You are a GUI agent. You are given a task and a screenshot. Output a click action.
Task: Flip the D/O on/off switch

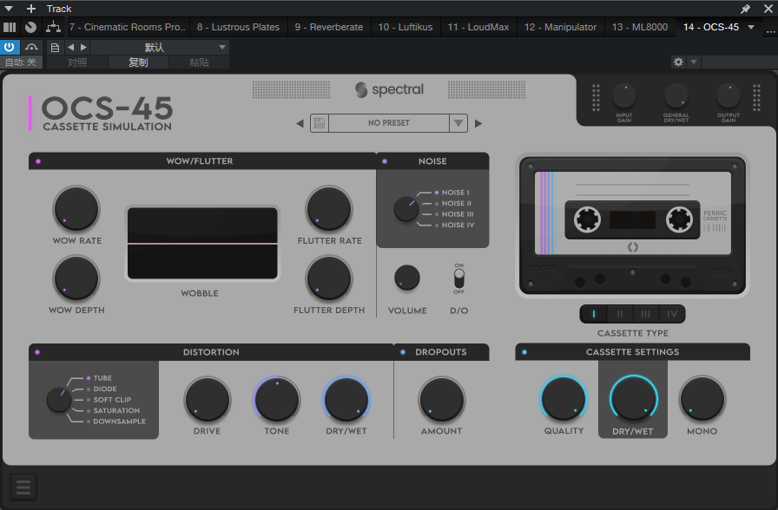[x=459, y=278]
